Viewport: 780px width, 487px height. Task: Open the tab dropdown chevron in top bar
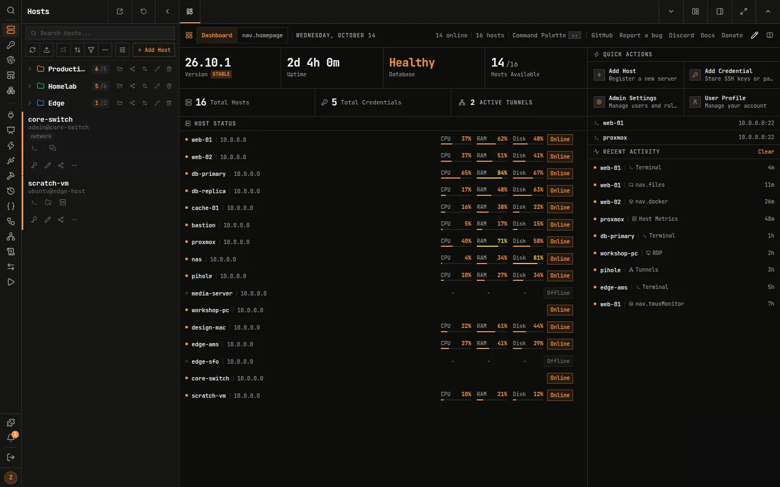click(671, 11)
